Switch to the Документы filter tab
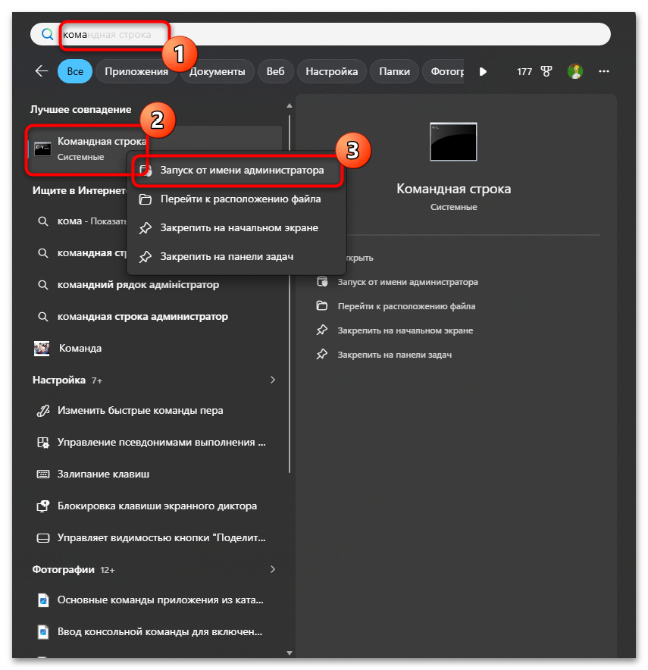This screenshot has height=670, width=648. pyautogui.click(x=217, y=71)
